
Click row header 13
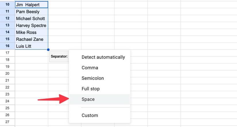pos(7,25)
